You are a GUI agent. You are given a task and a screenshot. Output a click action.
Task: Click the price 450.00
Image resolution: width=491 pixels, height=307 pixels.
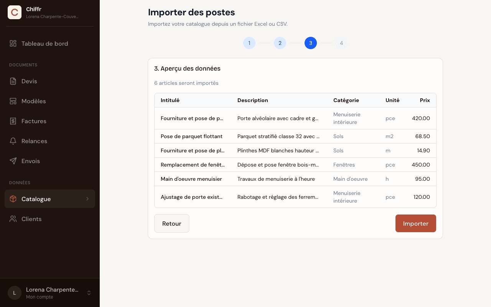(x=421, y=165)
